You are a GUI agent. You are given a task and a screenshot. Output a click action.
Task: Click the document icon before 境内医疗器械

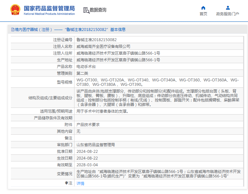[13, 30]
